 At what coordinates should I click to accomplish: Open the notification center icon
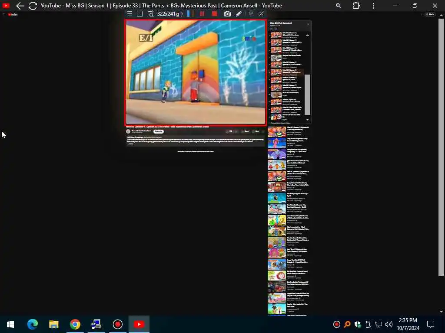[431, 324]
